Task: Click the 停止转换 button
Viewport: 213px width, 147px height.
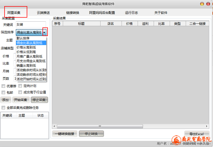Action: point(91,134)
